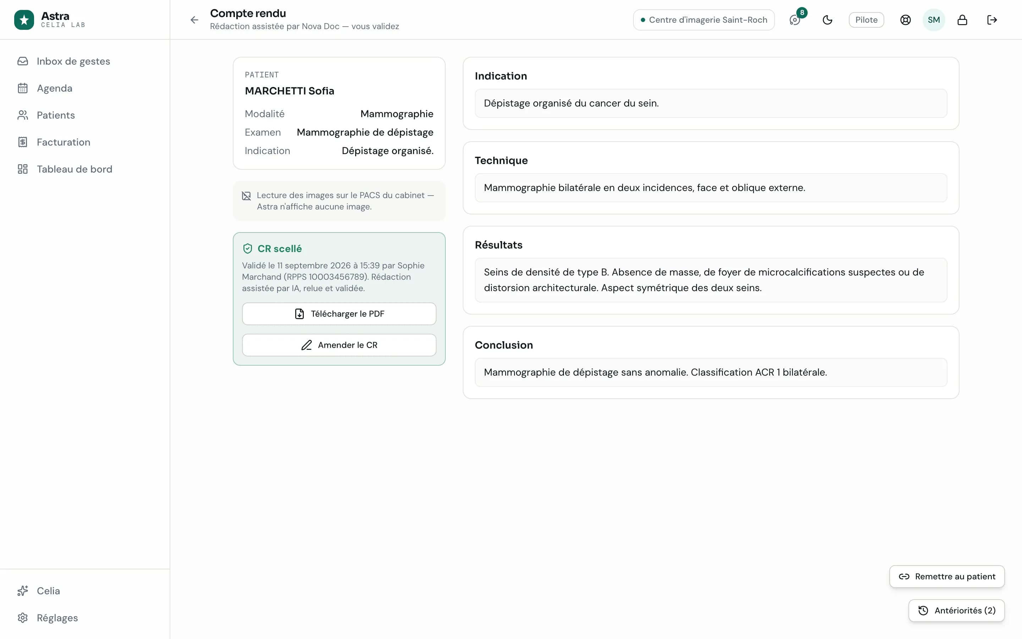Click the Astra star logo

pyautogui.click(x=24, y=20)
